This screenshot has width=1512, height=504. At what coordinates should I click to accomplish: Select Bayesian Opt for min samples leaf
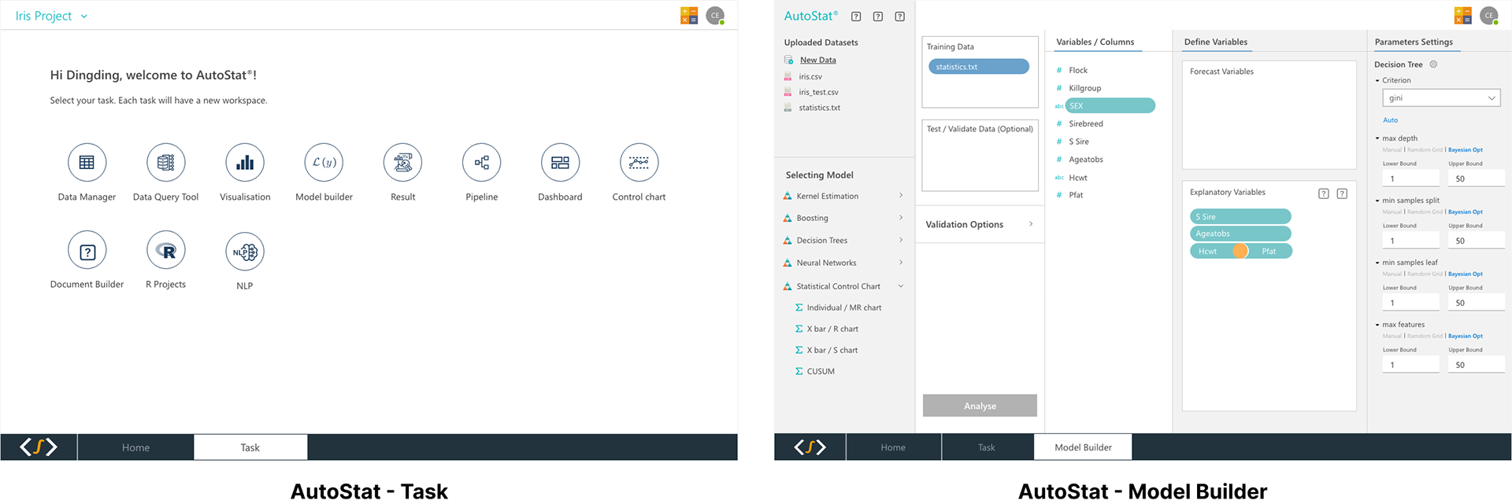1466,274
